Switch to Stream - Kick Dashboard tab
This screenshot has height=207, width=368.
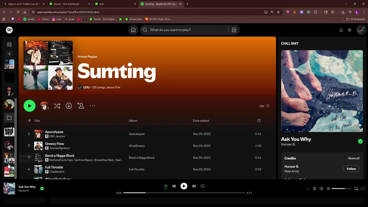[x=70, y=4]
